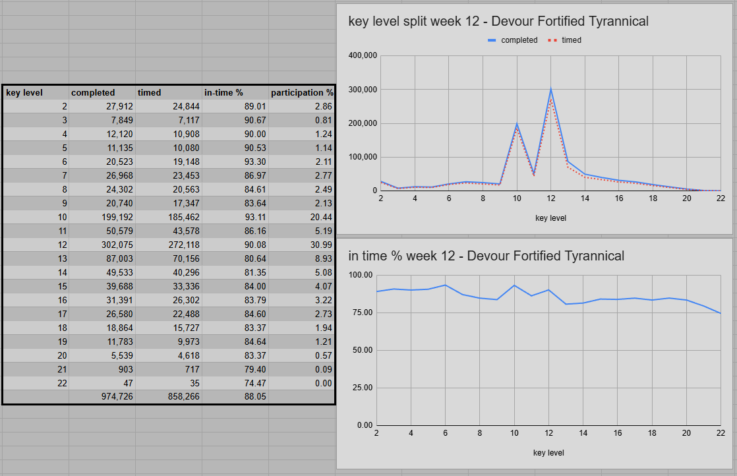Image resolution: width=737 pixels, height=476 pixels.
Task: Select the key level split chart title
Action: click(x=498, y=21)
